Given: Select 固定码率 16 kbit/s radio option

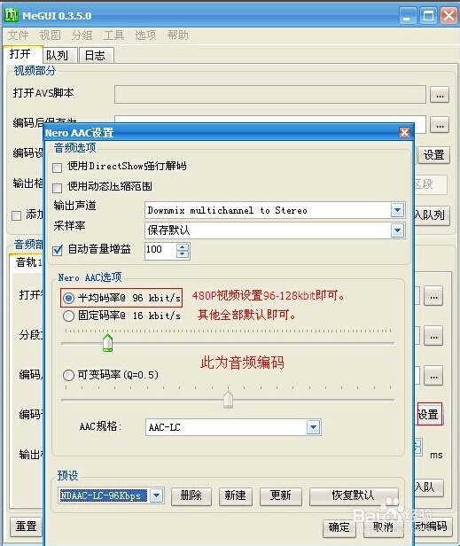Looking at the screenshot, I should tap(68, 316).
